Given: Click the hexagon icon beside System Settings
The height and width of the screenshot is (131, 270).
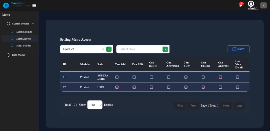Looking at the screenshot, I should pyautogui.click(x=8, y=24).
